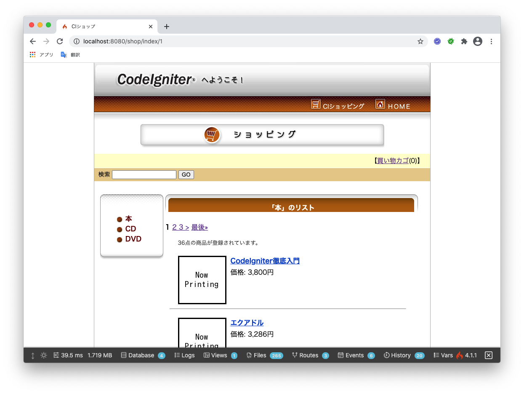Image resolution: width=524 pixels, height=394 pixels.
Task: Click the browser forward arrow
Action: click(x=46, y=41)
